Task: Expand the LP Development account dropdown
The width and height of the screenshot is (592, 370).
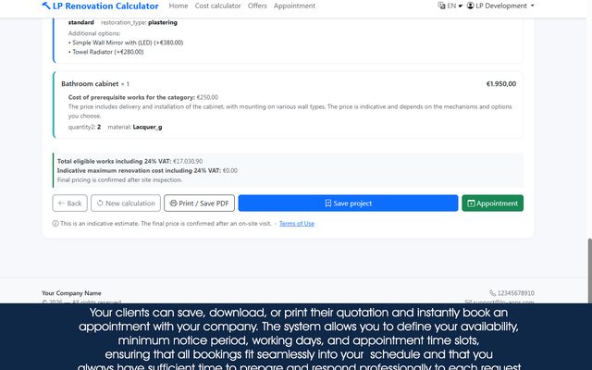Action: pos(500,6)
